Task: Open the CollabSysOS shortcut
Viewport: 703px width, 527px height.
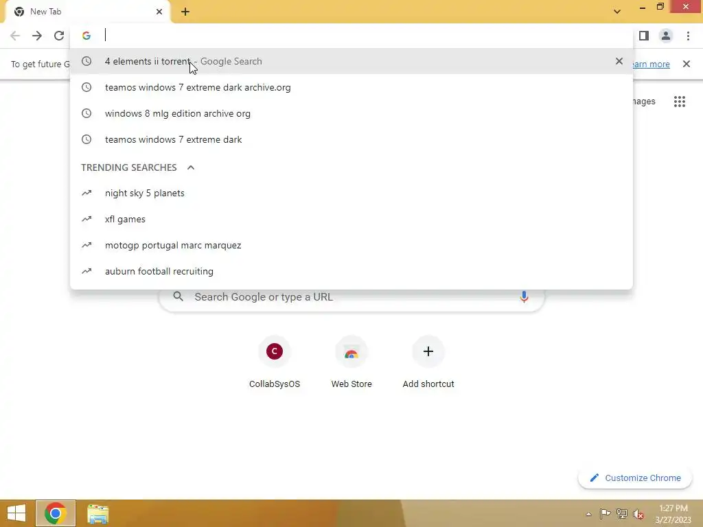Action: point(275,362)
